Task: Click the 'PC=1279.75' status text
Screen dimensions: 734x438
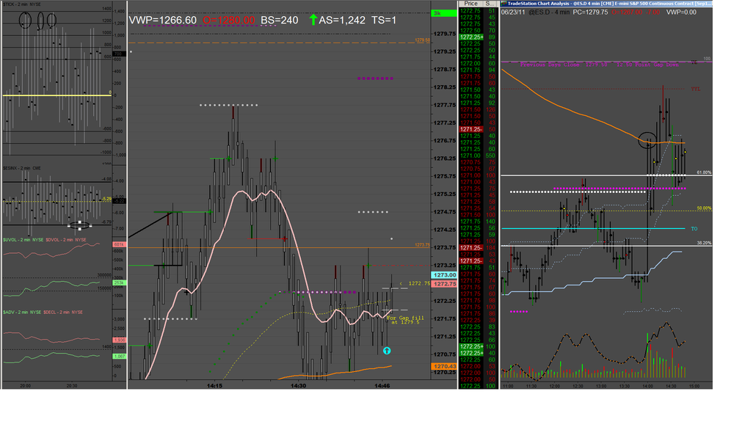Action: click(590, 12)
